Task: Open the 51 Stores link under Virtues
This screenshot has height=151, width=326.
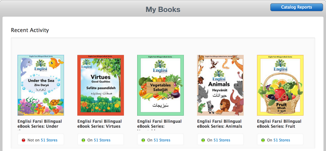Action: (x=102, y=140)
